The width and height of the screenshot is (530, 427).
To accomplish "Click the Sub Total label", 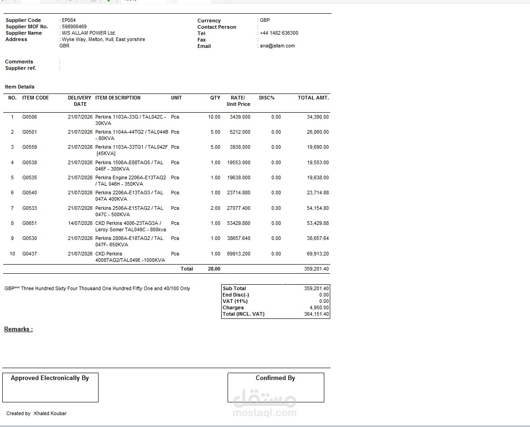I will 234,289.
